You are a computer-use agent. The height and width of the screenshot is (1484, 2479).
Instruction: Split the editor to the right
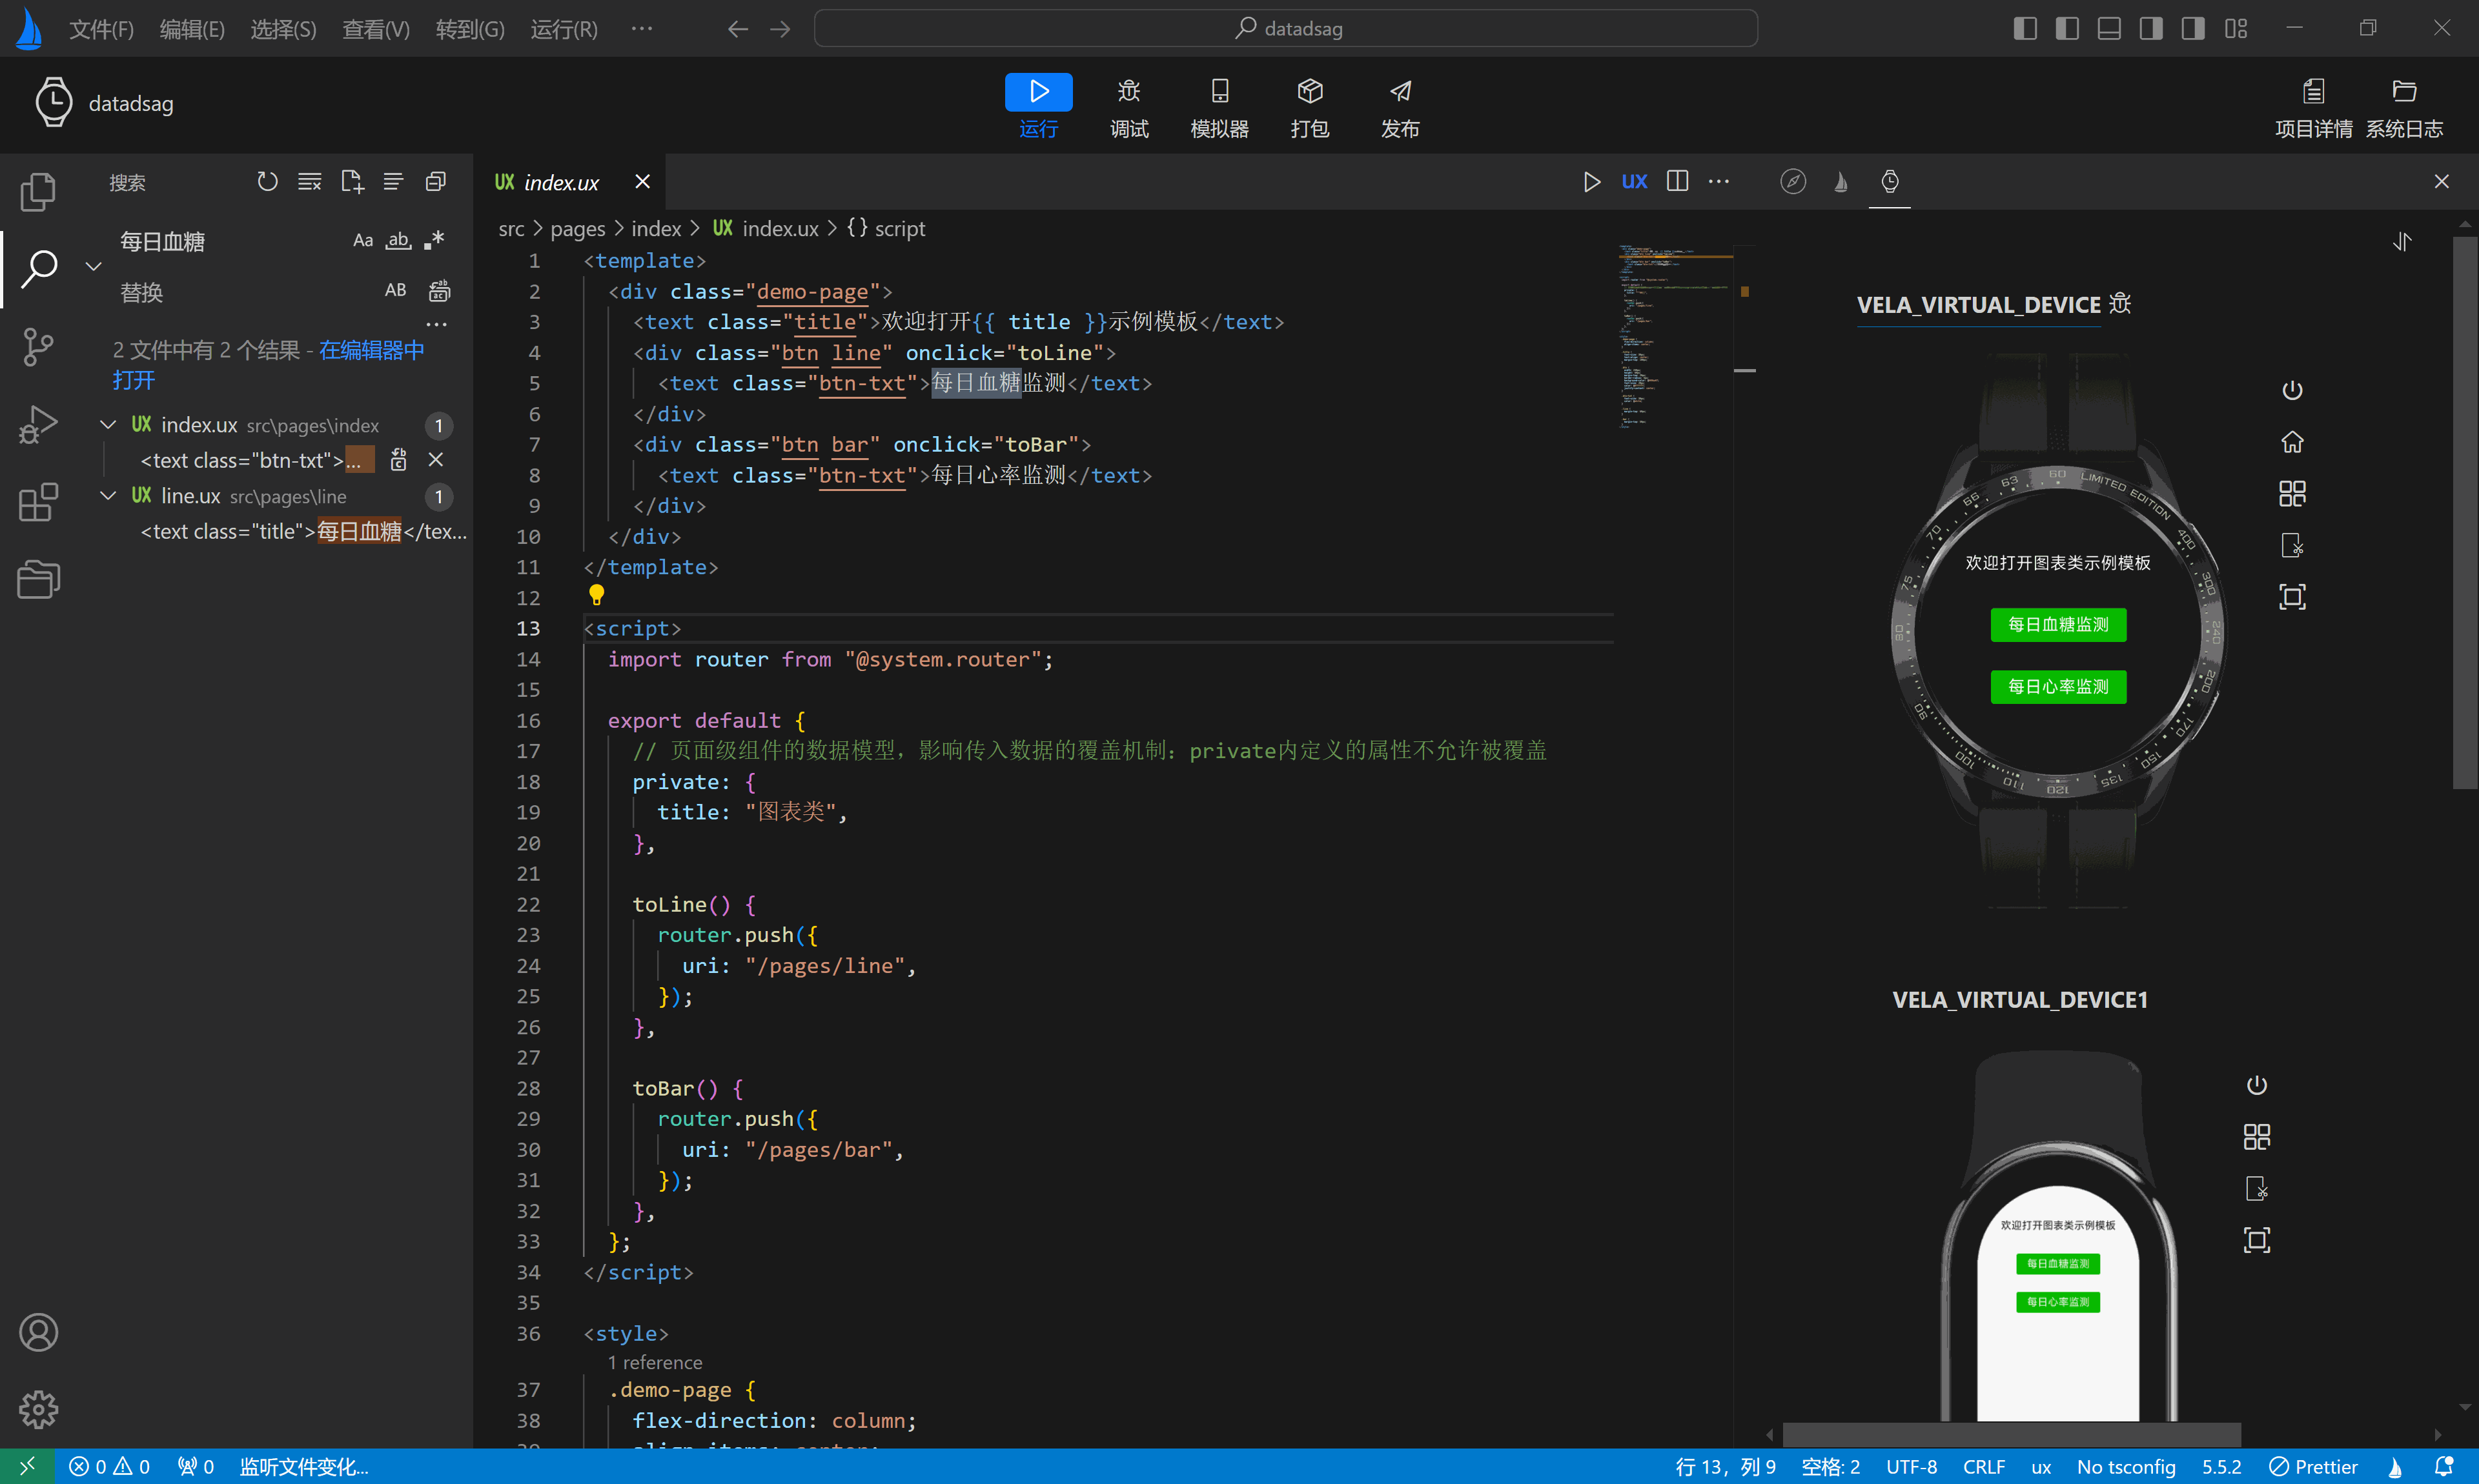pos(1678,181)
